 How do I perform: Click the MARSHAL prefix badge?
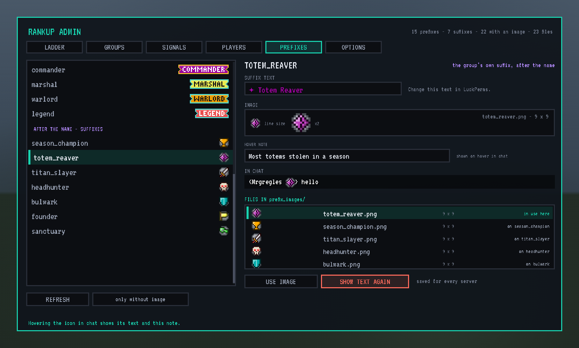coord(209,84)
